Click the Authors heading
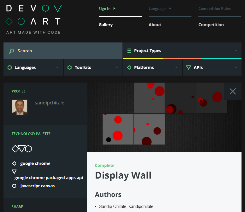Viewport: 245px width, 212px height. (x=108, y=195)
